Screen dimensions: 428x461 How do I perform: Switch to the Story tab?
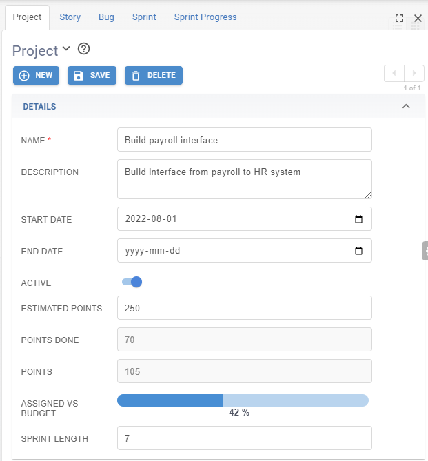(x=70, y=17)
